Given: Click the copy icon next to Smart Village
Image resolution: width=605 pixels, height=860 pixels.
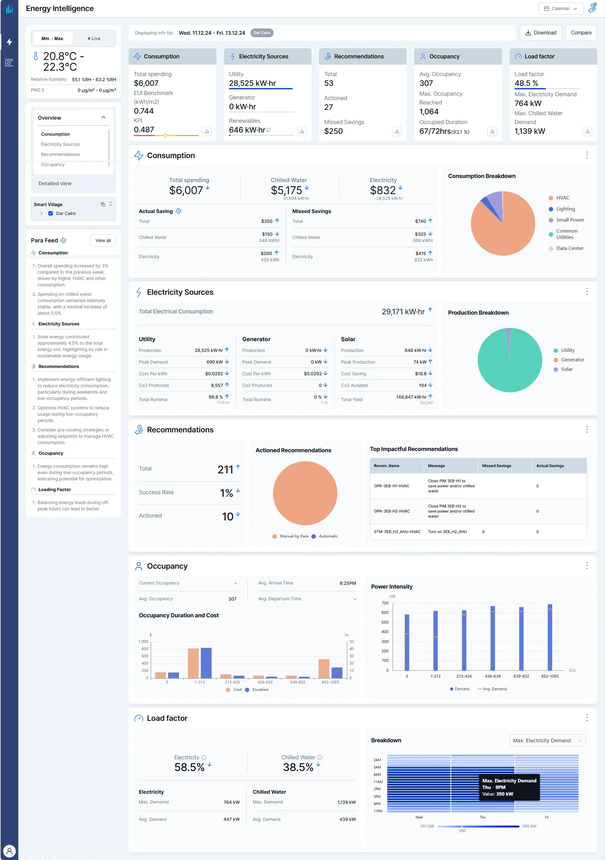Looking at the screenshot, I should (x=103, y=204).
